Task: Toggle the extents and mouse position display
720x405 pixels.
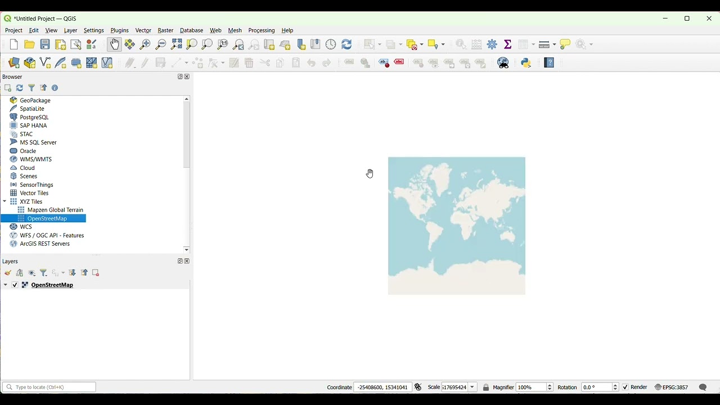Action: pyautogui.click(x=418, y=388)
